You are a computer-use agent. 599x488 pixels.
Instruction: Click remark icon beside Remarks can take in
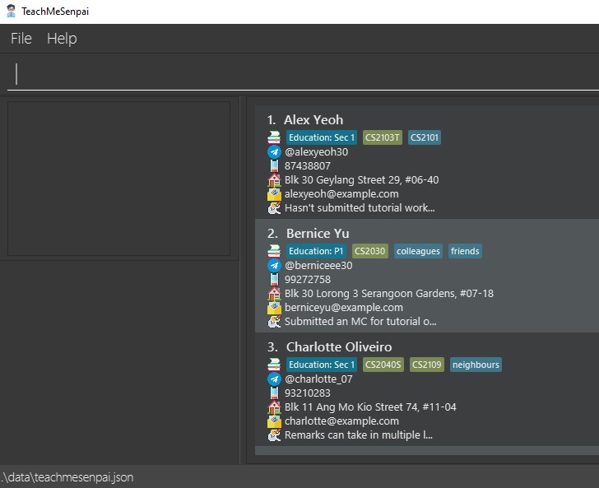274,435
